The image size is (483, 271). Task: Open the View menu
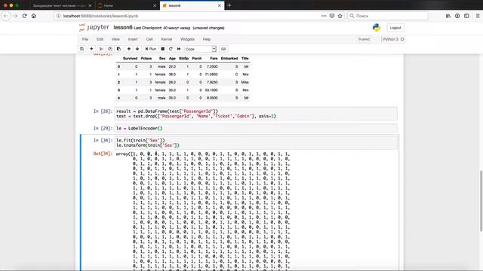[x=115, y=39]
